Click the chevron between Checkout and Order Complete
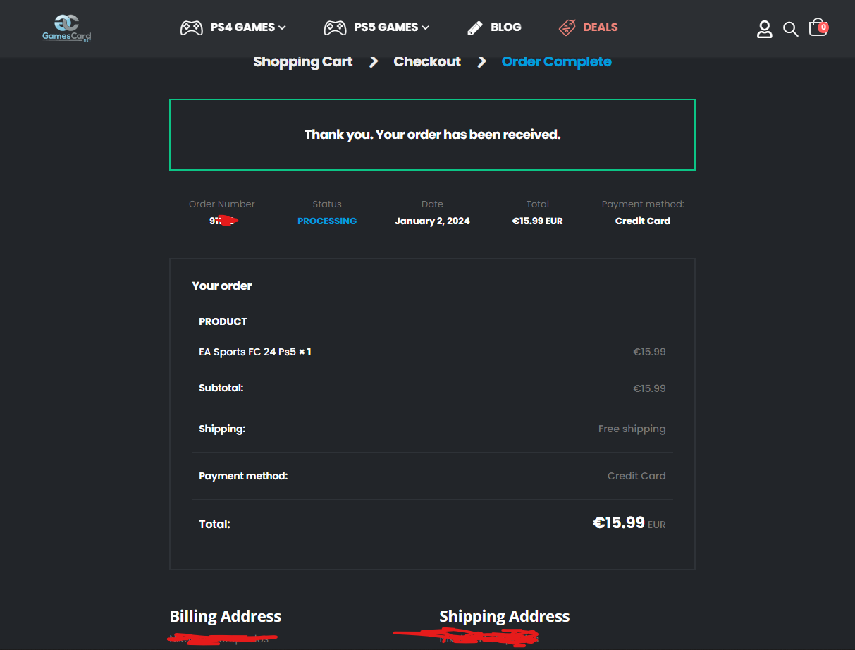Image resolution: width=855 pixels, height=650 pixels. coord(481,62)
